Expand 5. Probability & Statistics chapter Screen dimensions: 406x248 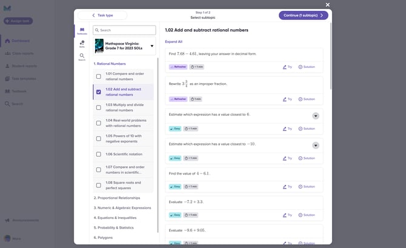click(114, 227)
